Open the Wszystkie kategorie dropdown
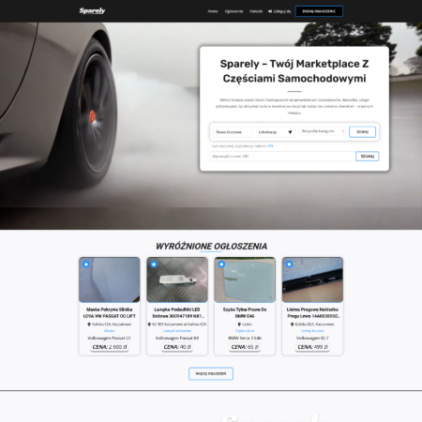Image resolution: width=422 pixels, height=422 pixels. [x=323, y=131]
